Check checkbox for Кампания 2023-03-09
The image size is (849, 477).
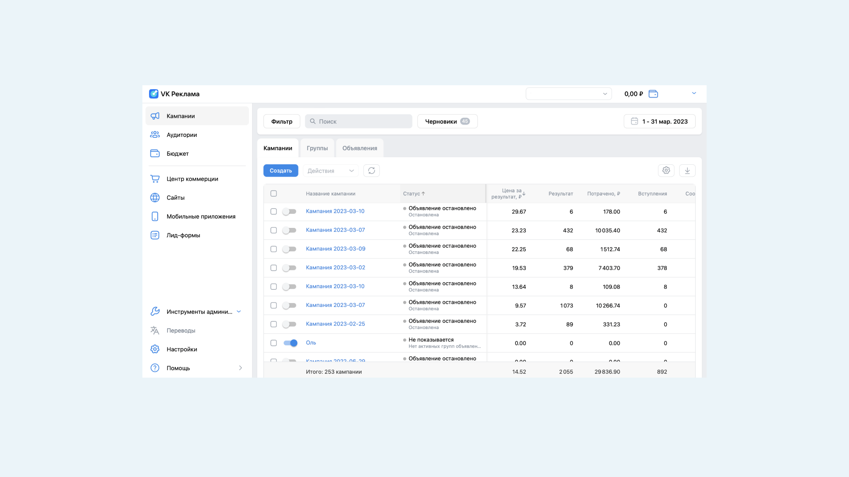tap(274, 249)
